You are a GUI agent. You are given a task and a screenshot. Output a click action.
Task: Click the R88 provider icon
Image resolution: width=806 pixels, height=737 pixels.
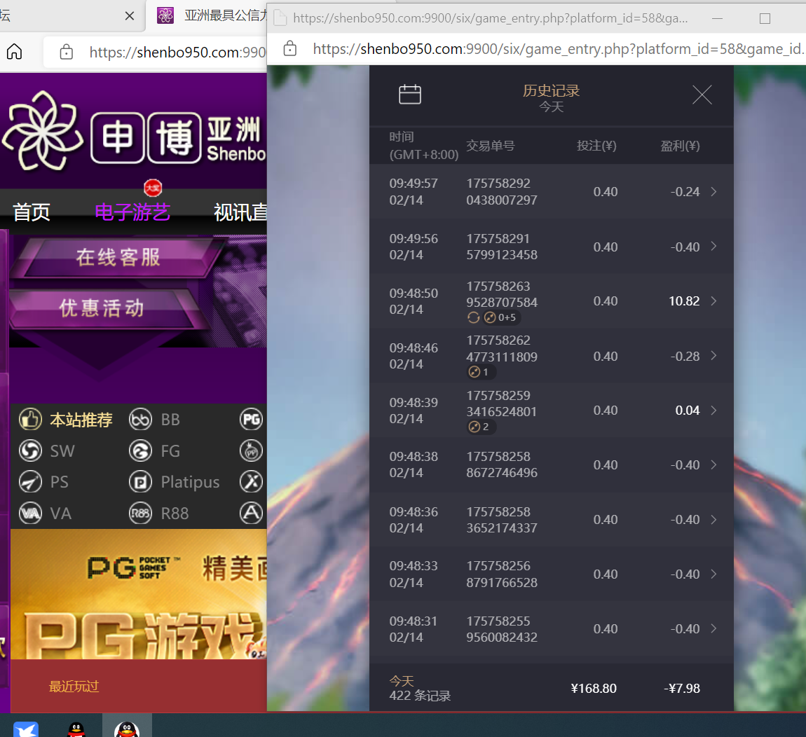click(x=140, y=513)
